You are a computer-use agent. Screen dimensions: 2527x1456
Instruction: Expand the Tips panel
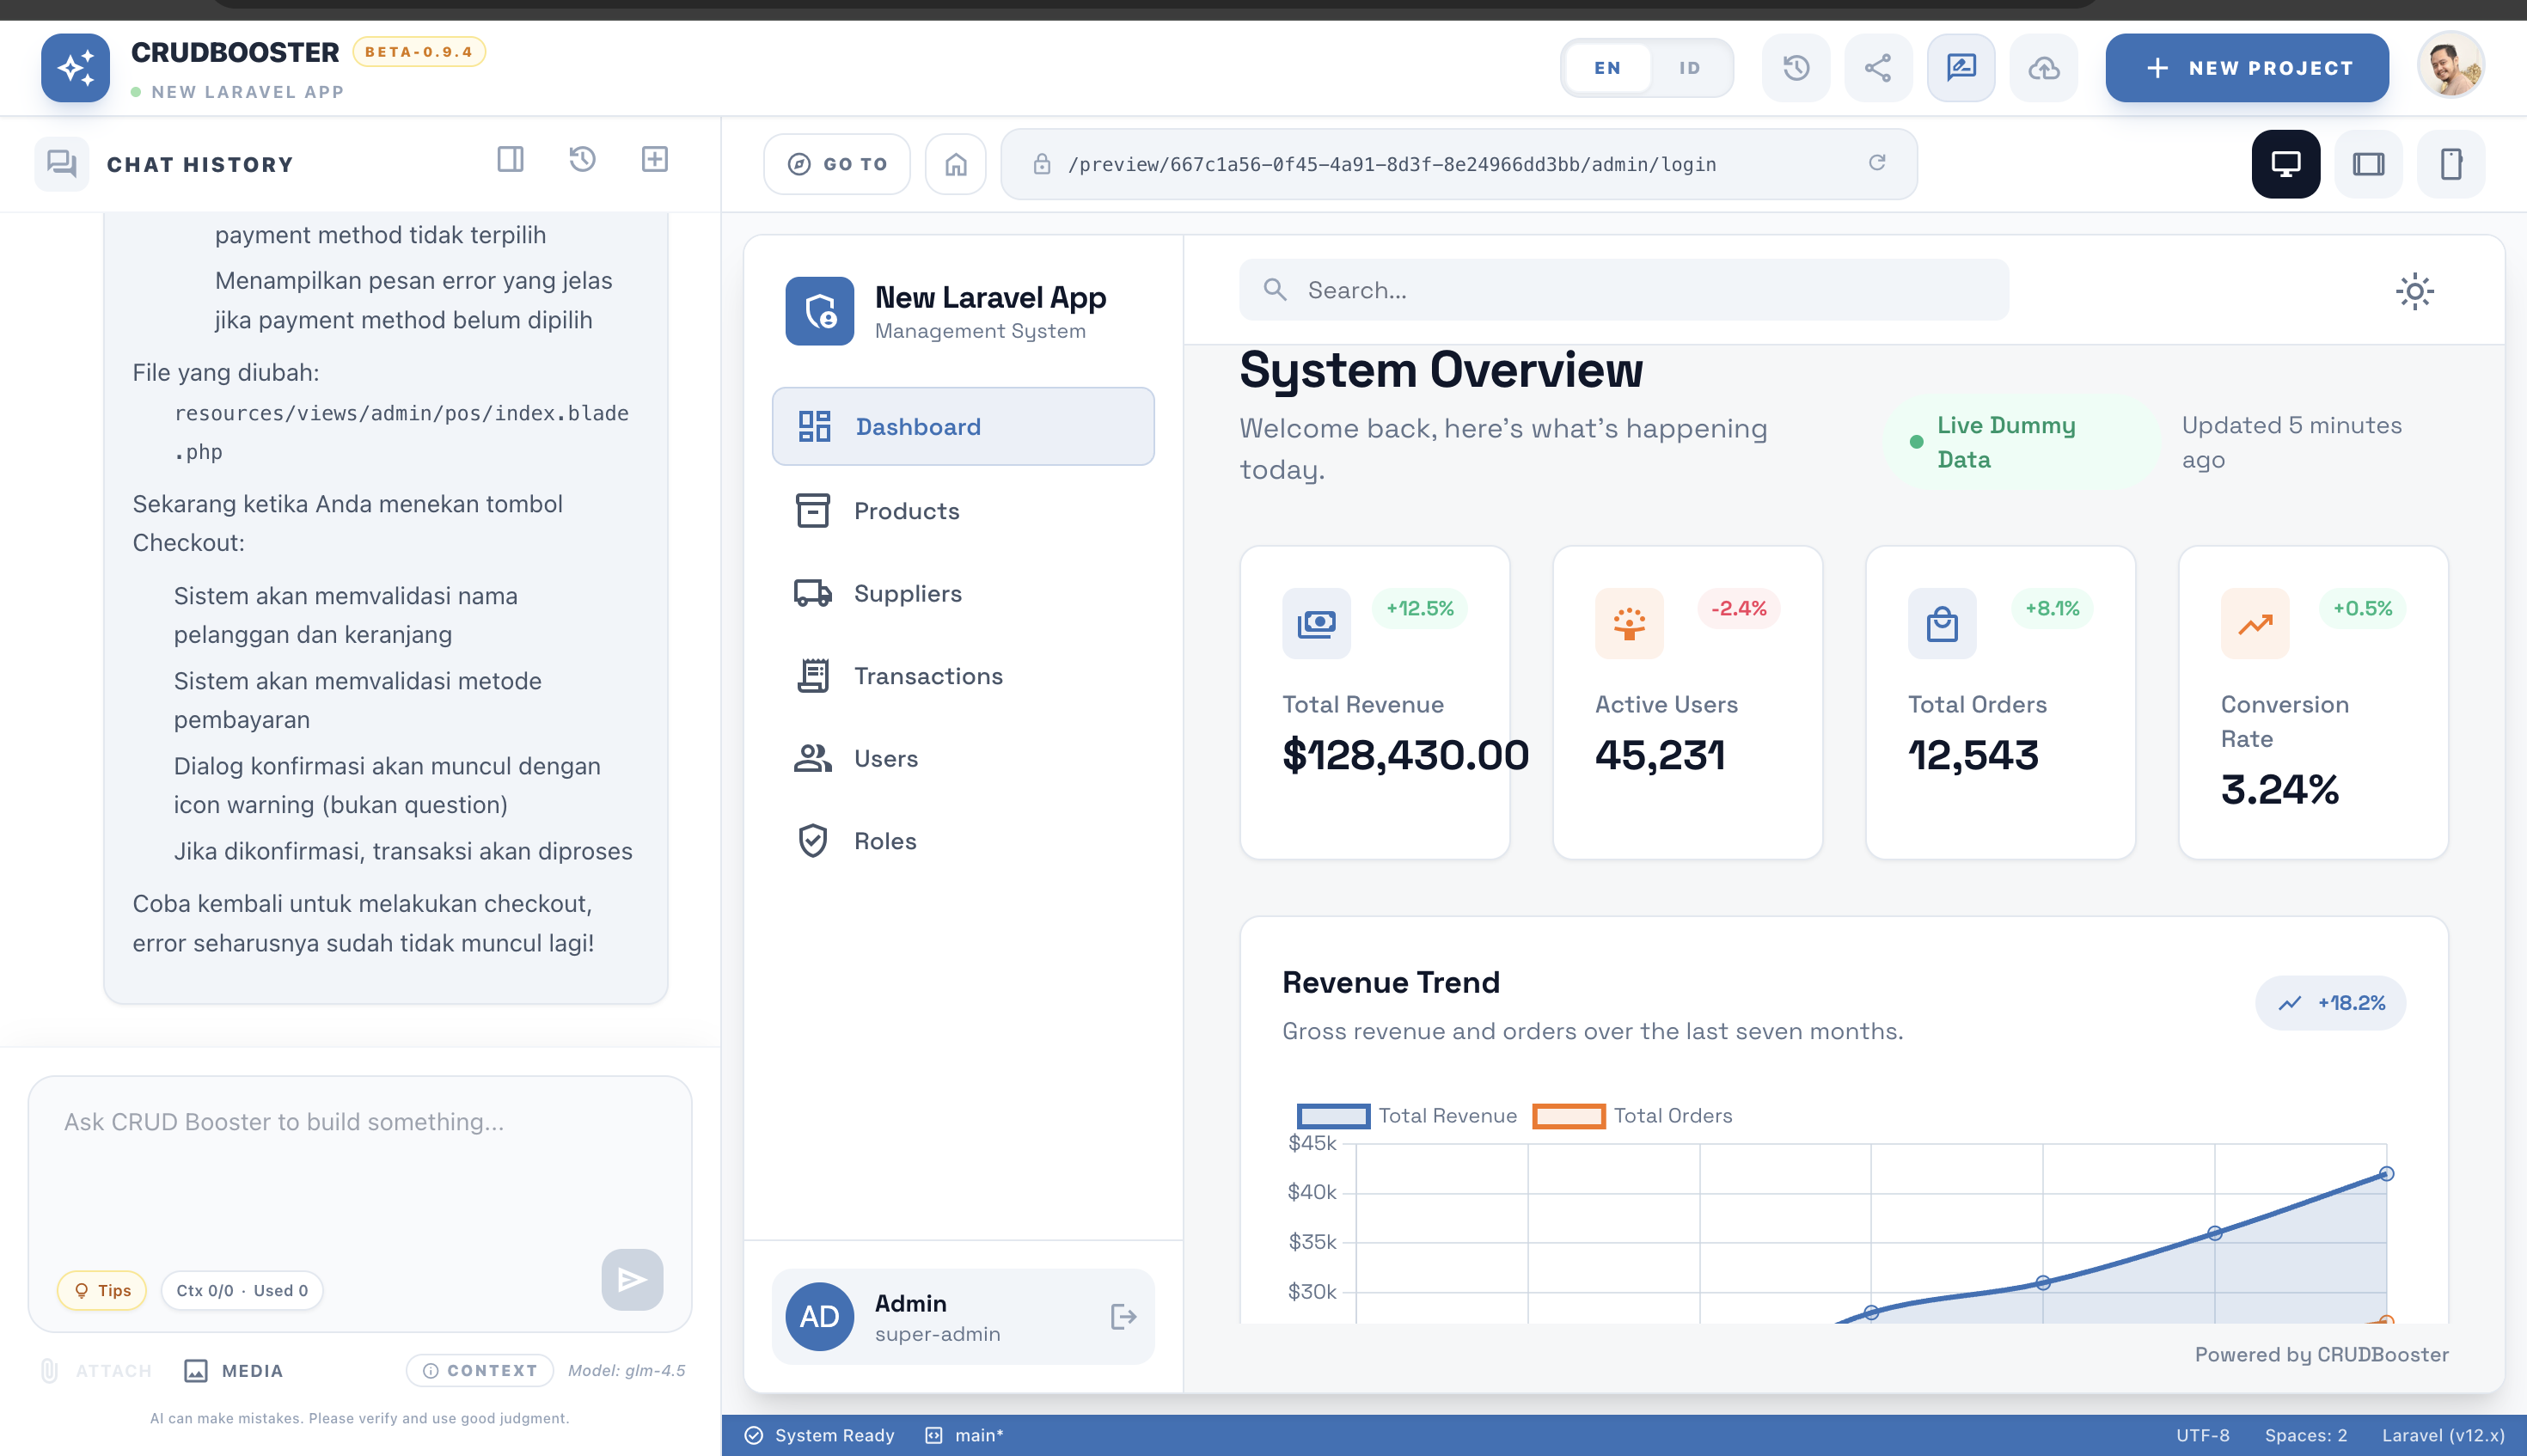point(101,1290)
